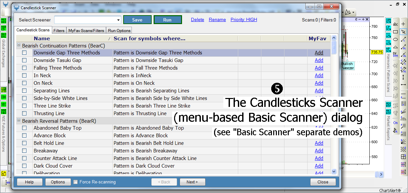This screenshot has height=193, width=408.
Task: Tick the Falling Three Methods checkbox
Action: [x=24, y=68]
